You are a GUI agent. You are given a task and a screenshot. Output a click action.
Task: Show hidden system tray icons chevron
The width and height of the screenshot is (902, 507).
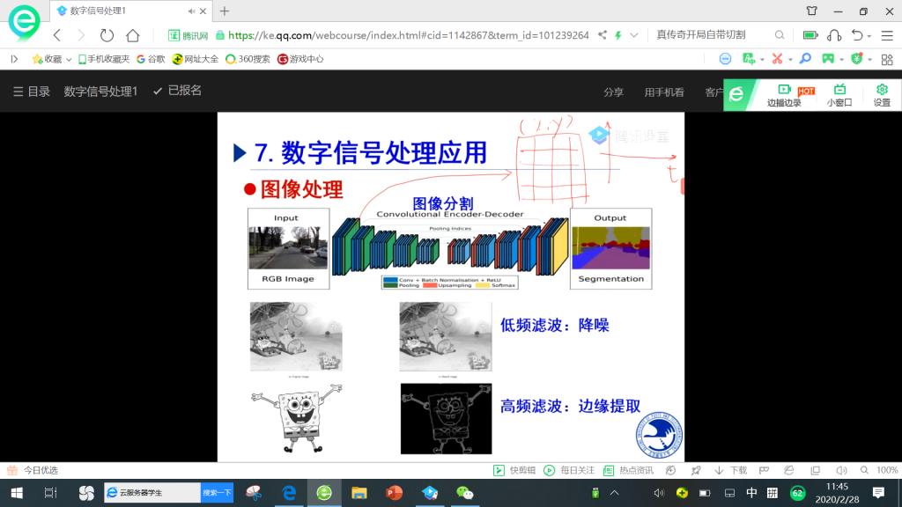(614, 493)
